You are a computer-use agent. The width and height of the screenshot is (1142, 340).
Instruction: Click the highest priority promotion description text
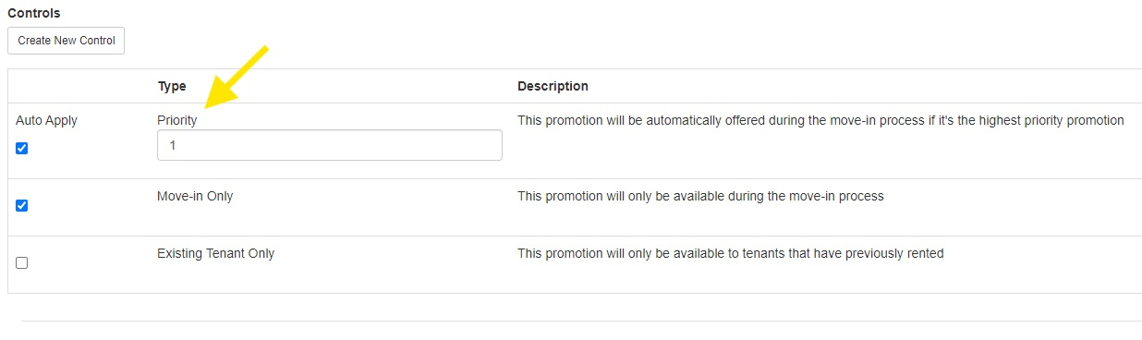tap(820, 120)
